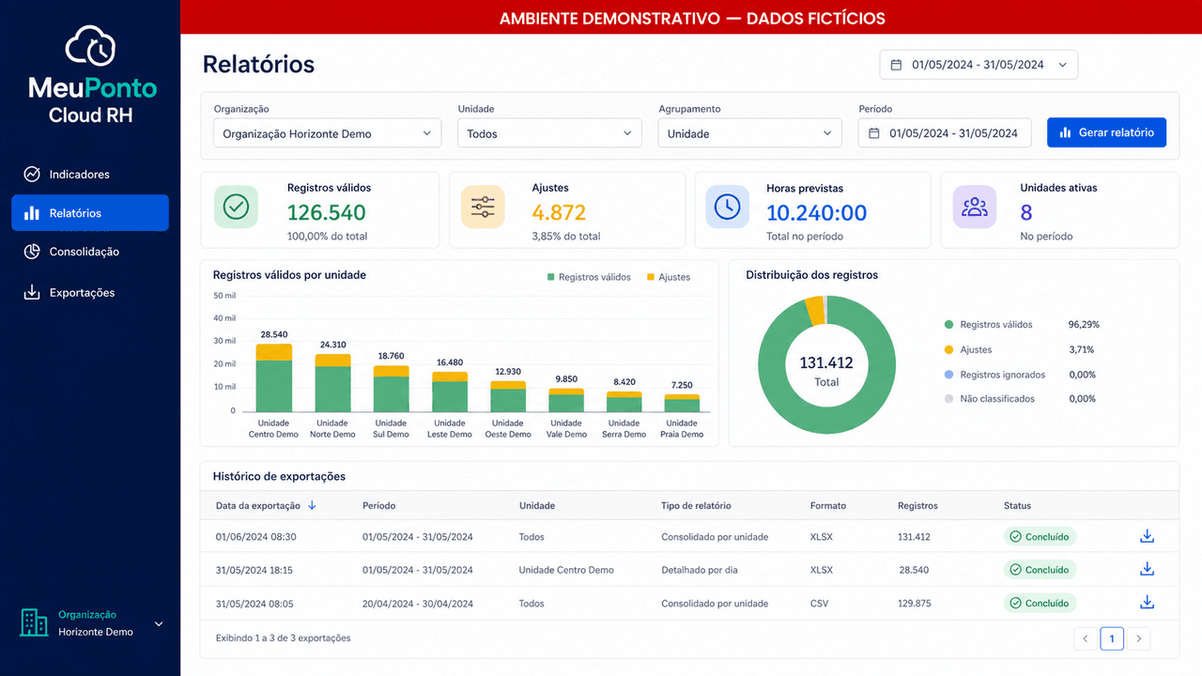The height and width of the screenshot is (676, 1202).
Task: Click the 126.540 Registros válidos value
Action: (x=327, y=213)
